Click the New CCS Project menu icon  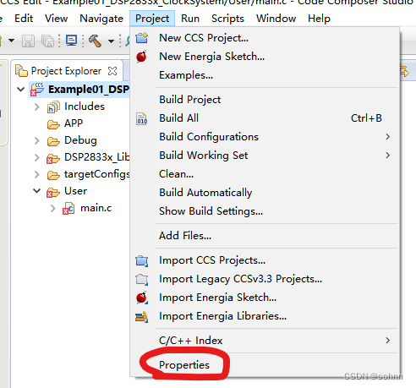(142, 38)
